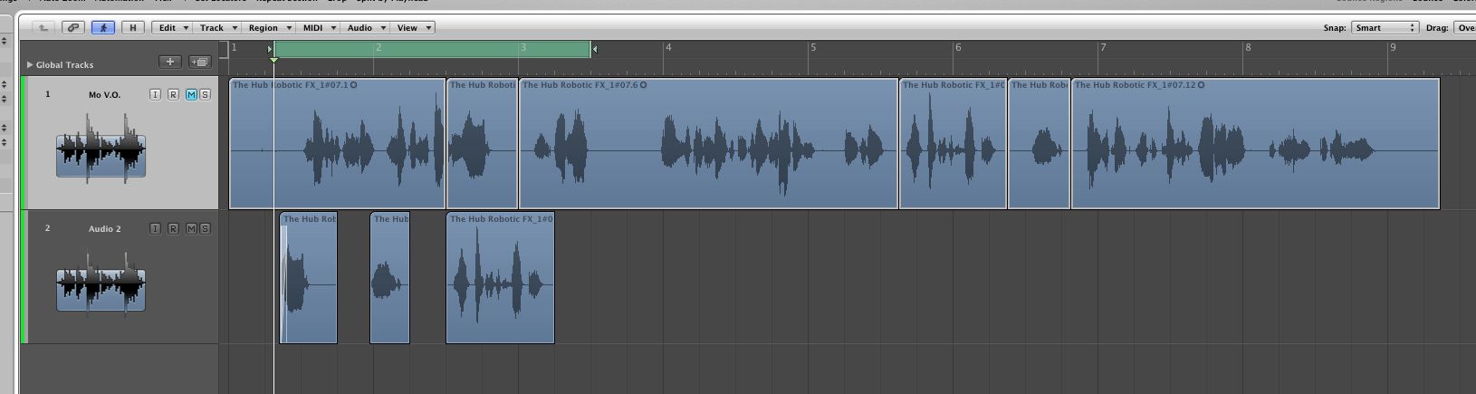Screen dimensions: 1476x394
Task: Click loop circle icon on region #07.6
Action: [x=643, y=85]
